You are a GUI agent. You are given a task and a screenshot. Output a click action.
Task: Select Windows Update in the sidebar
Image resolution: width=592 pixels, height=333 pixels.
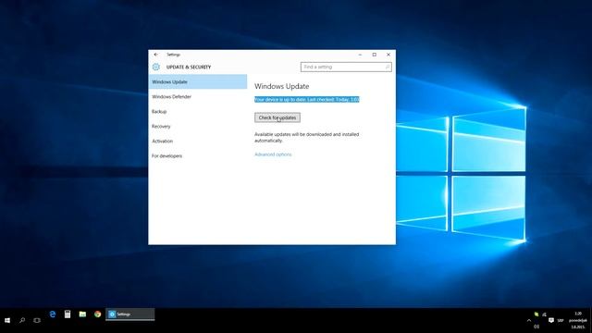tap(198, 82)
